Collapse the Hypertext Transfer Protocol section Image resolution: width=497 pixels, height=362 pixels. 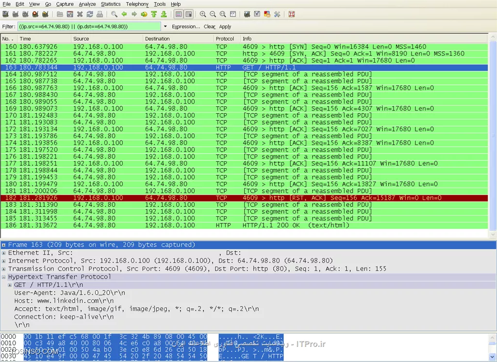(x=3, y=277)
